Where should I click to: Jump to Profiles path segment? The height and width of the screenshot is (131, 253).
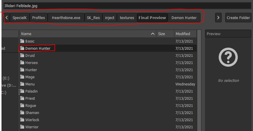click(x=38, y=18)
